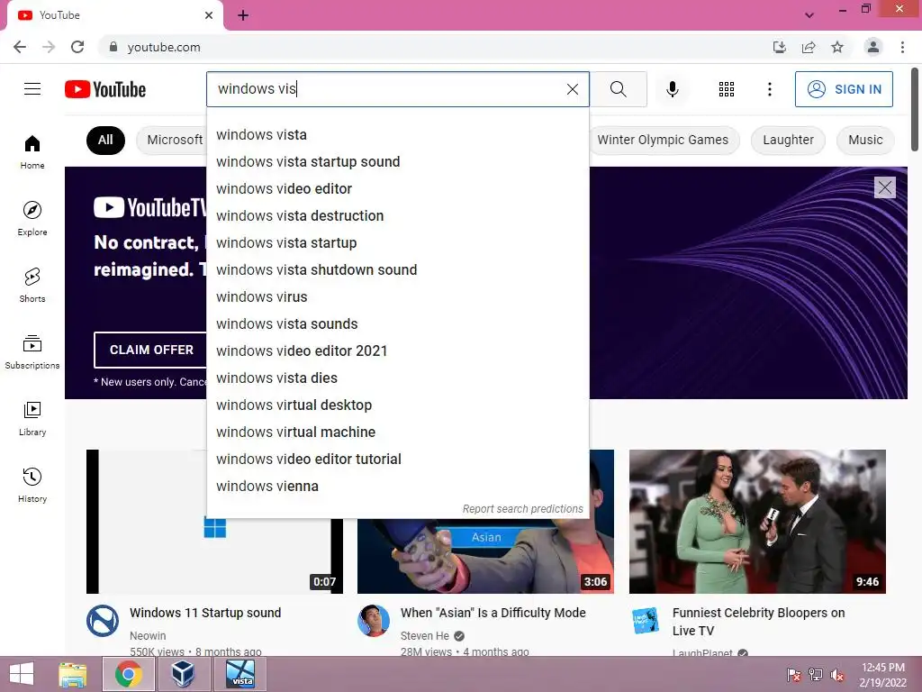Select the Laughter filter chip
Viewport: 922px width, 692px height.
(x=788, y=140)
